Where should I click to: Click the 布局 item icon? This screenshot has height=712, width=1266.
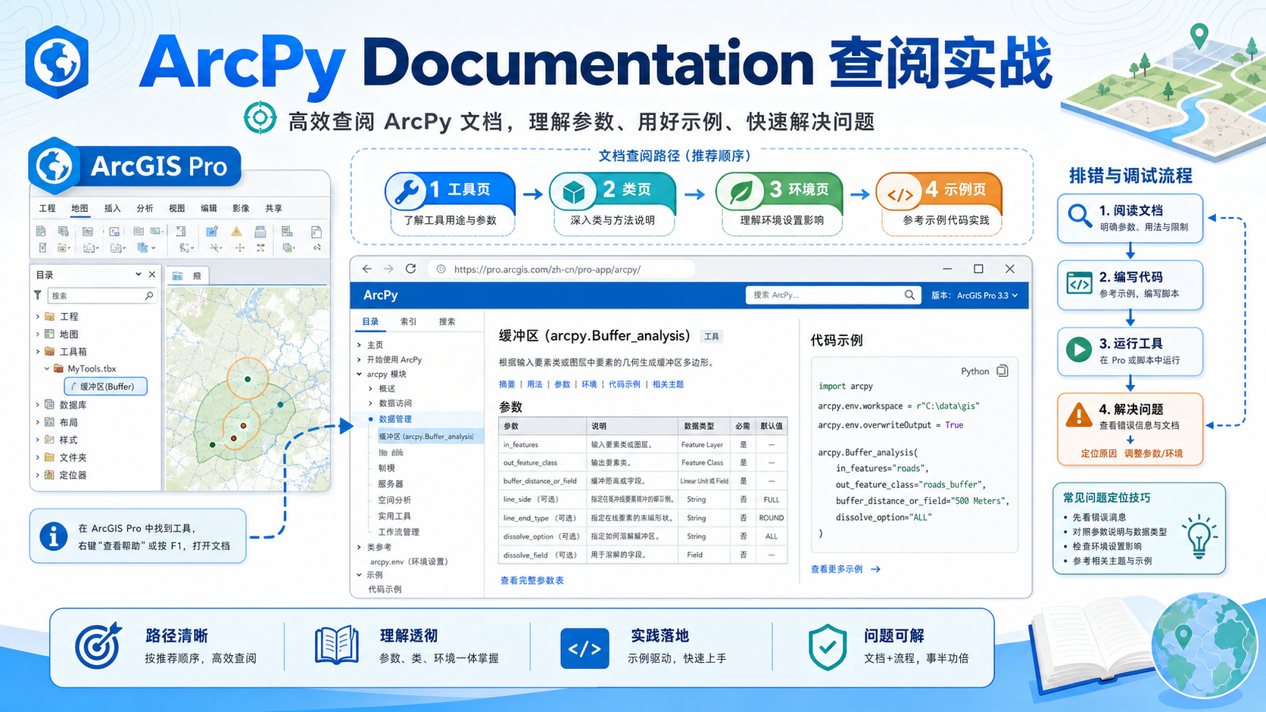(x=49, y=422)
